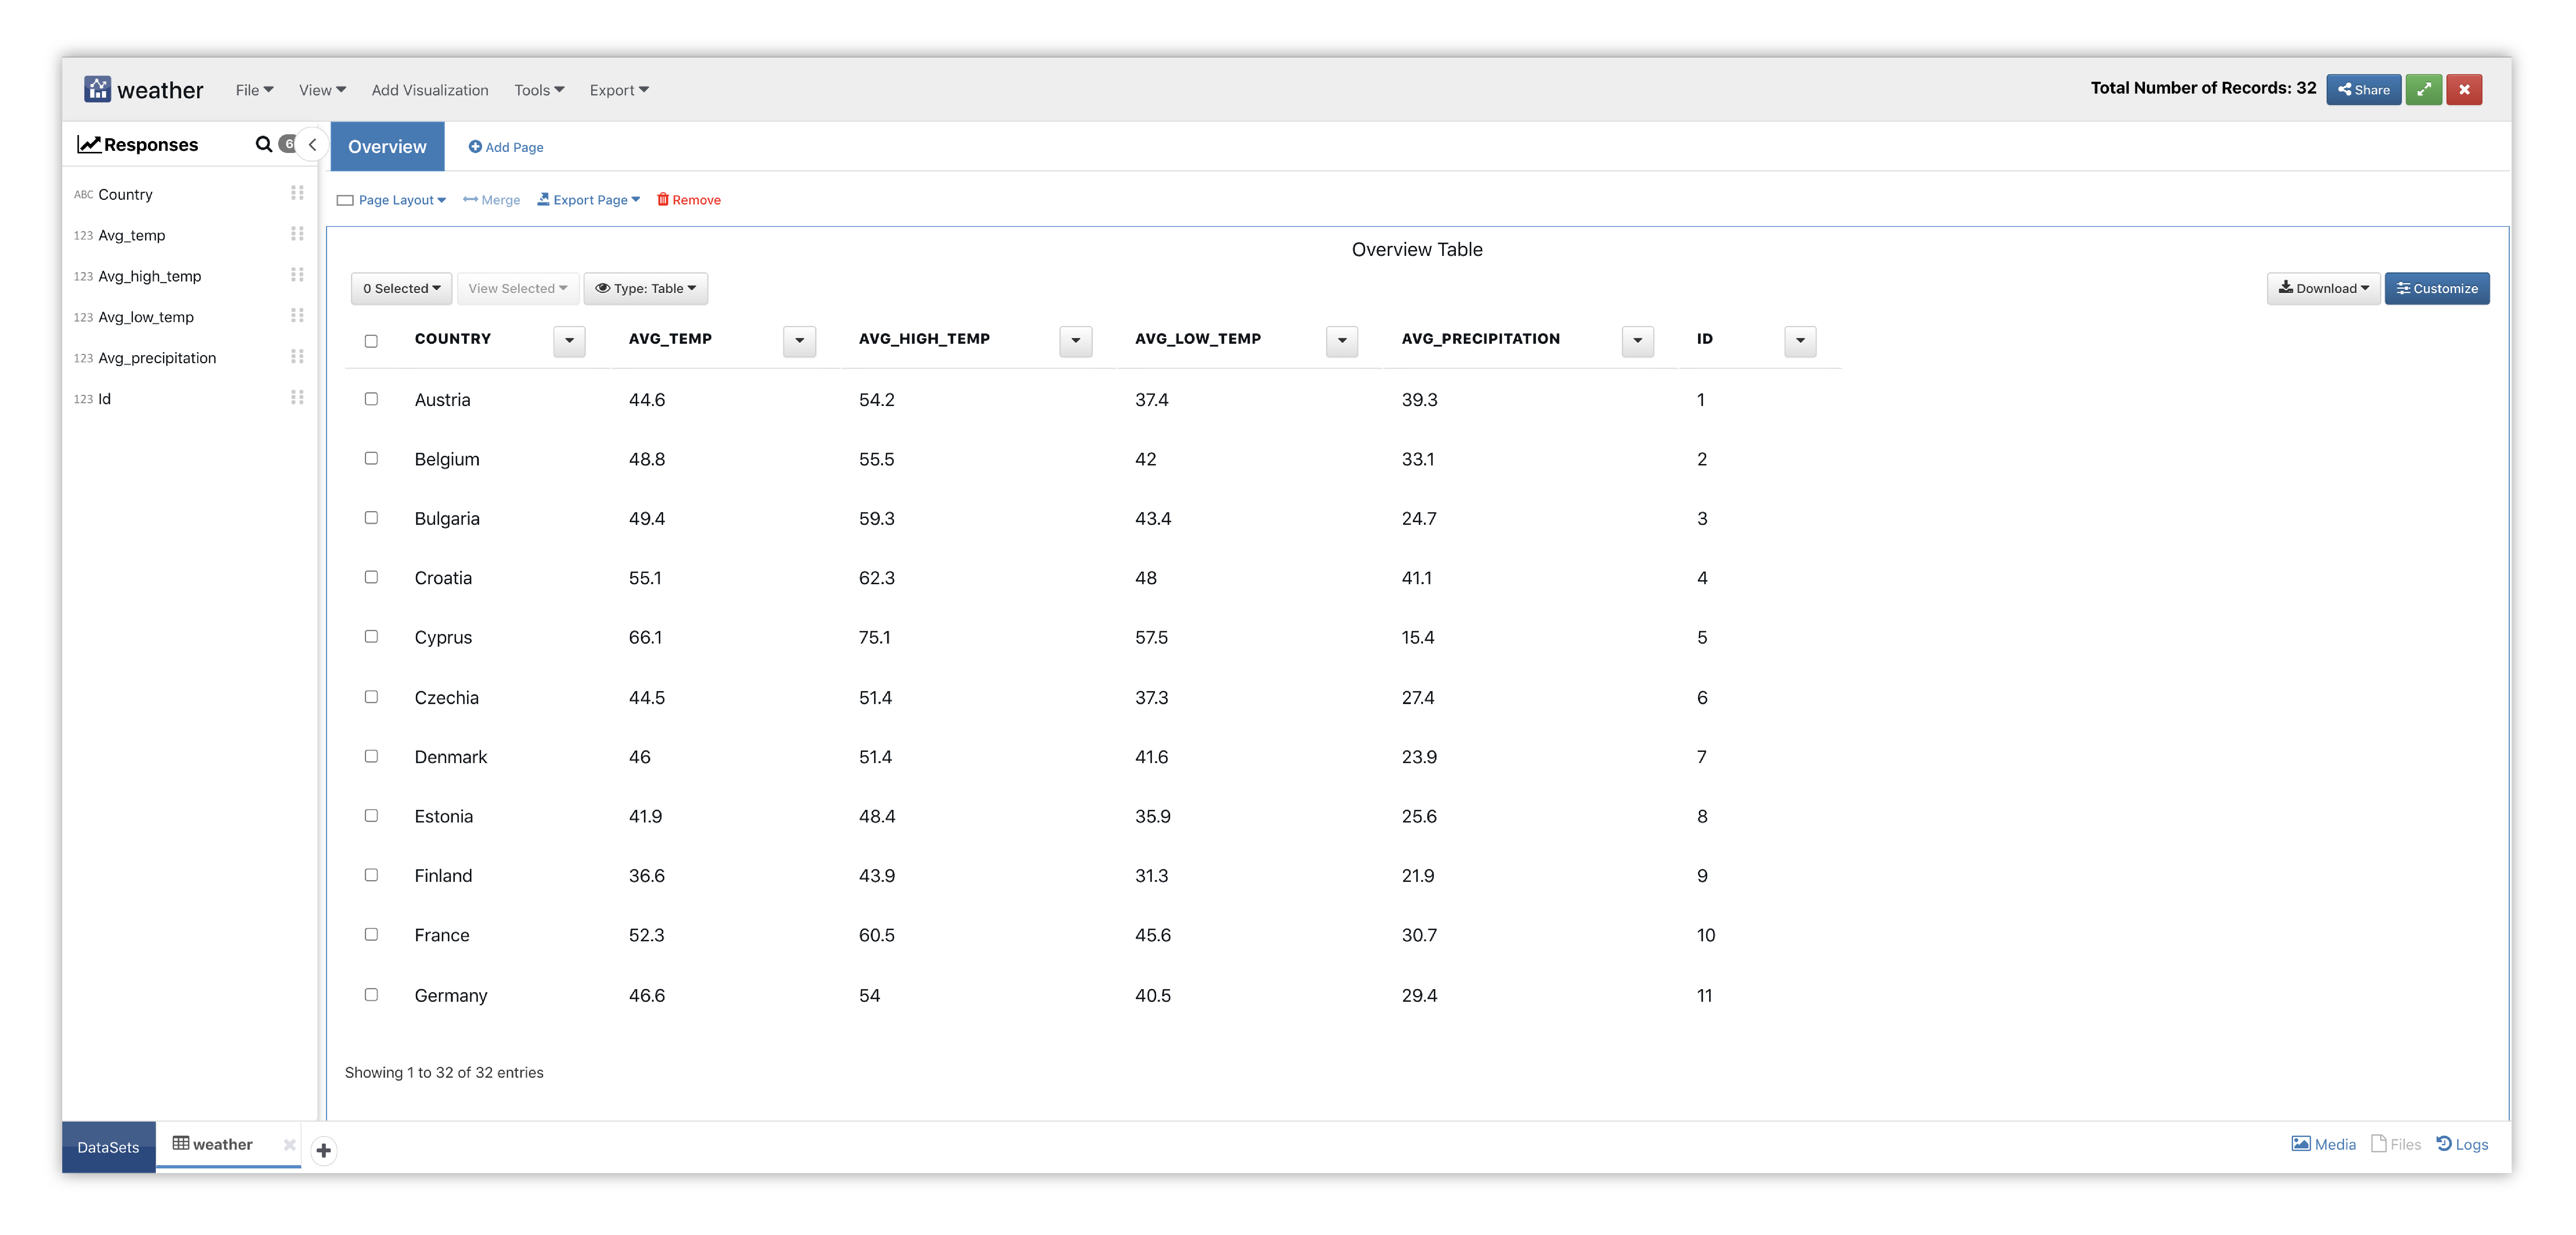Screen dimensions: 2576x1235
Task: Grab the drag handle next to Country
Action: [x=297, y=193]
